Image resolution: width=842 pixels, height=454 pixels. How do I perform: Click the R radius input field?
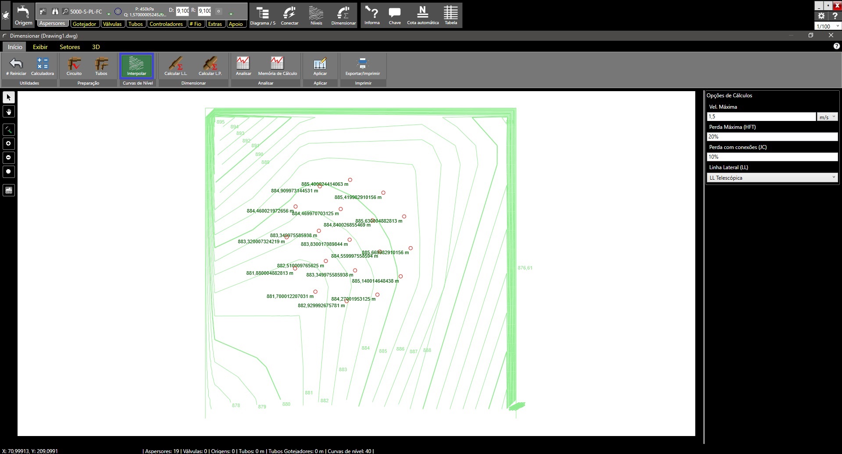point(204,11)
